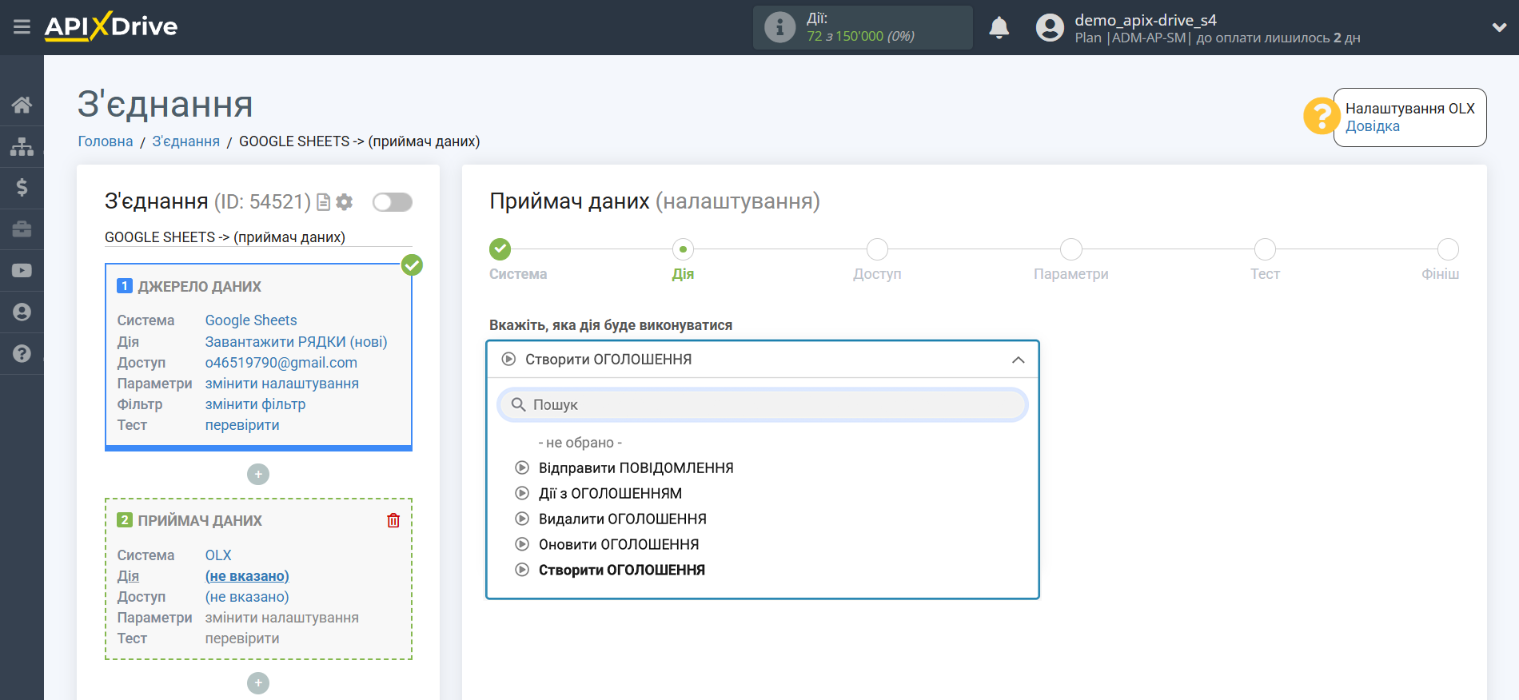The image size is (1519, 700).
Task: Click plus button below data source
Action: [x=258, y=475]
